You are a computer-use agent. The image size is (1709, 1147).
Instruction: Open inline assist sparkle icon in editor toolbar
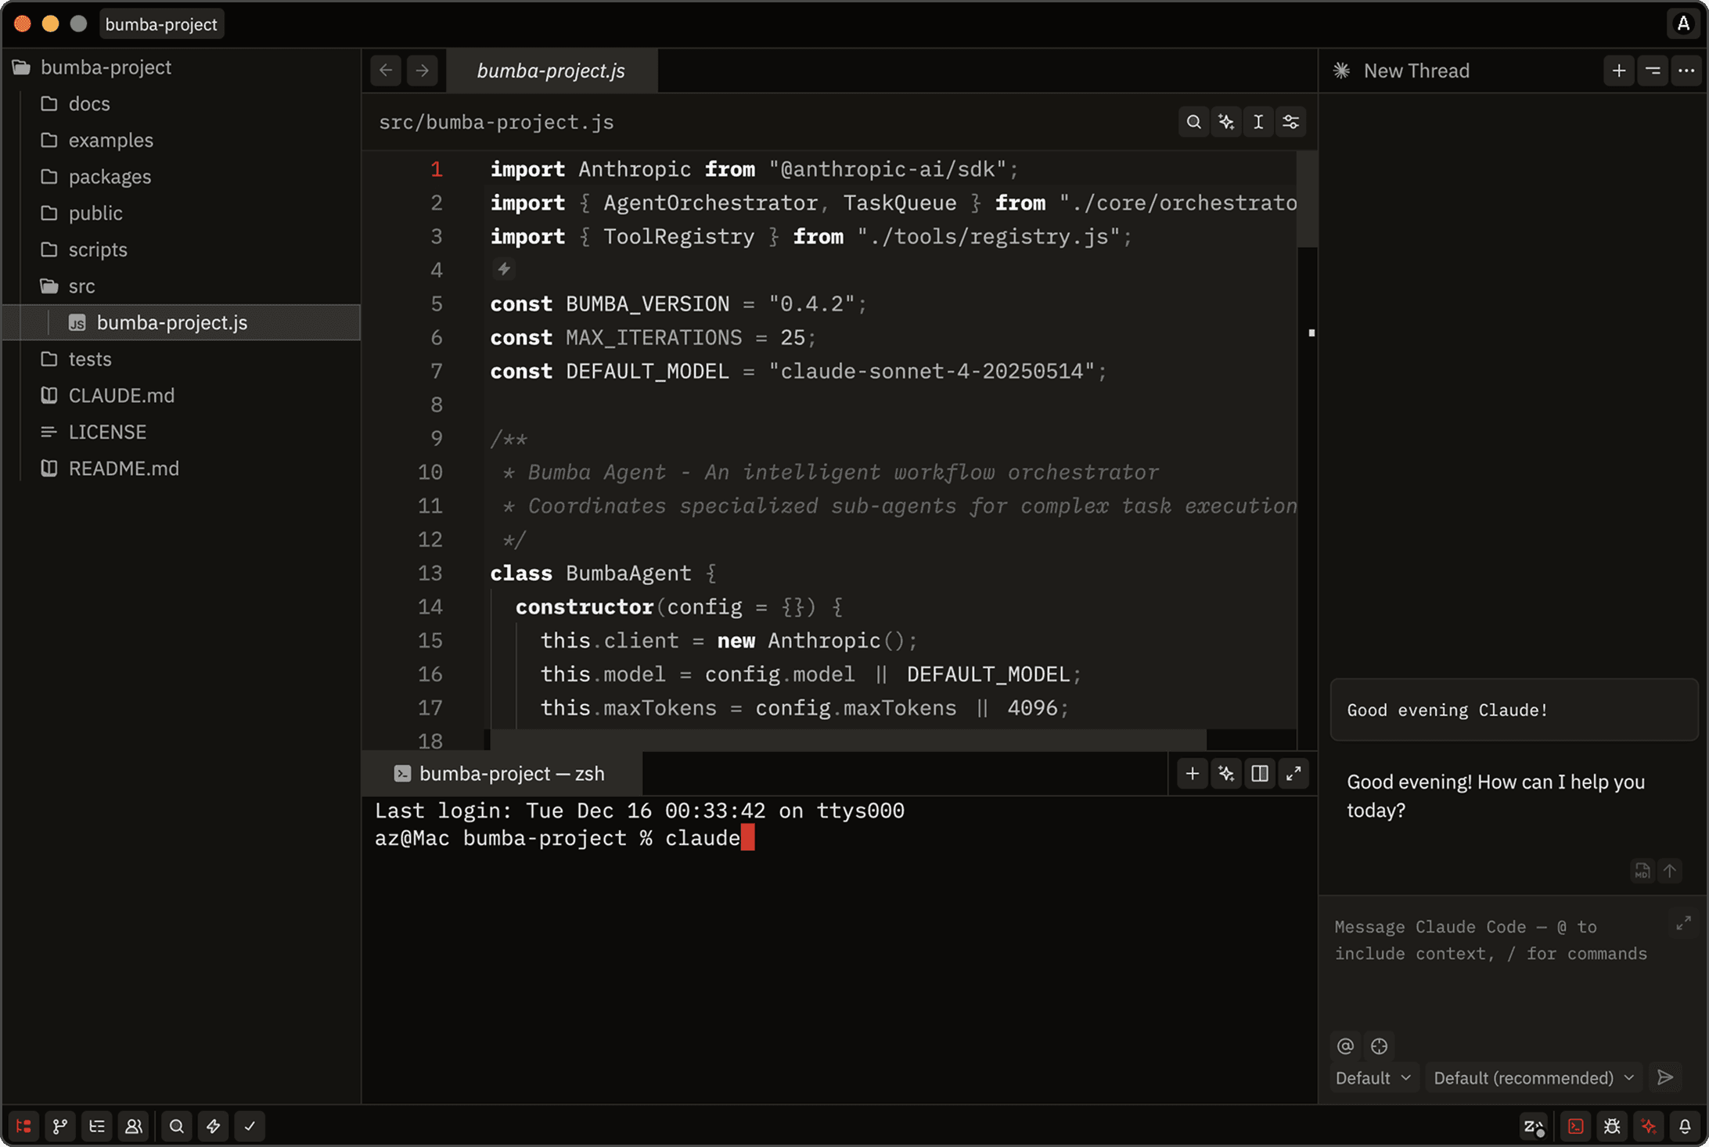pos(1226,122)
